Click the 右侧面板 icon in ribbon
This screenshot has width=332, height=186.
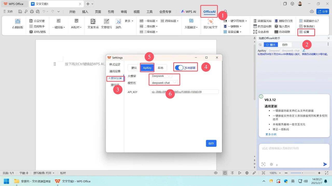18,22
